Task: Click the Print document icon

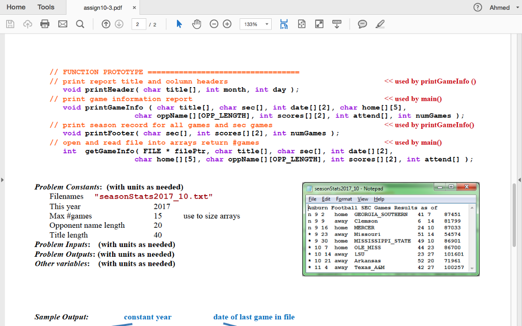Action: pos(44,23)
